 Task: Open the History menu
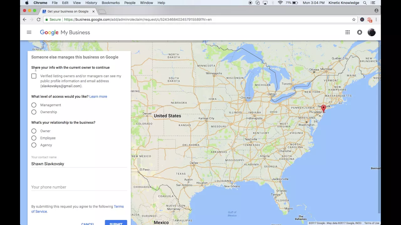tap(91, 3)
